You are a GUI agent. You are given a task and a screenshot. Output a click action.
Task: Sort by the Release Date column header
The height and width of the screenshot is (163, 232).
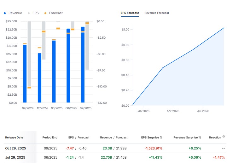pyautogui.click(x=14, y=138)
